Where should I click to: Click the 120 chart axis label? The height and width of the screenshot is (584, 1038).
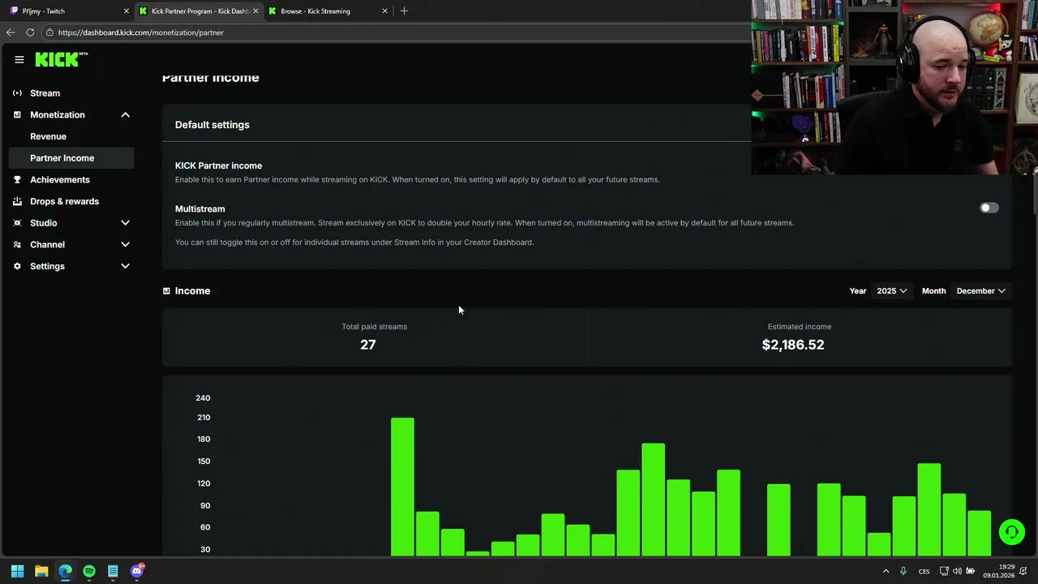[203, 483]
